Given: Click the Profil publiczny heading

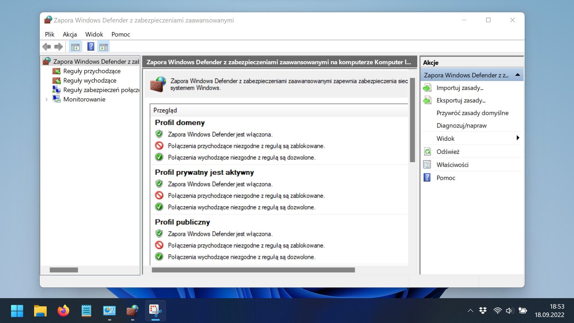Looking at the screenshot, I should [x=182, y=222].
